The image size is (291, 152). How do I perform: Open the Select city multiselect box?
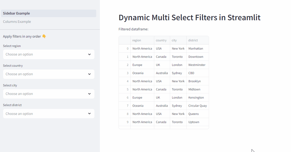[x=48, y=94]
